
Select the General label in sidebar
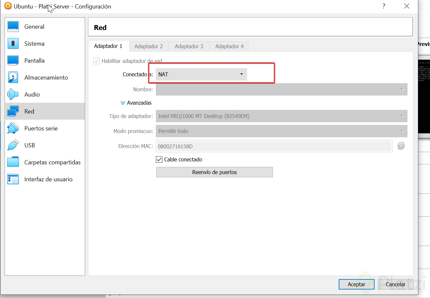click(34, 27)
